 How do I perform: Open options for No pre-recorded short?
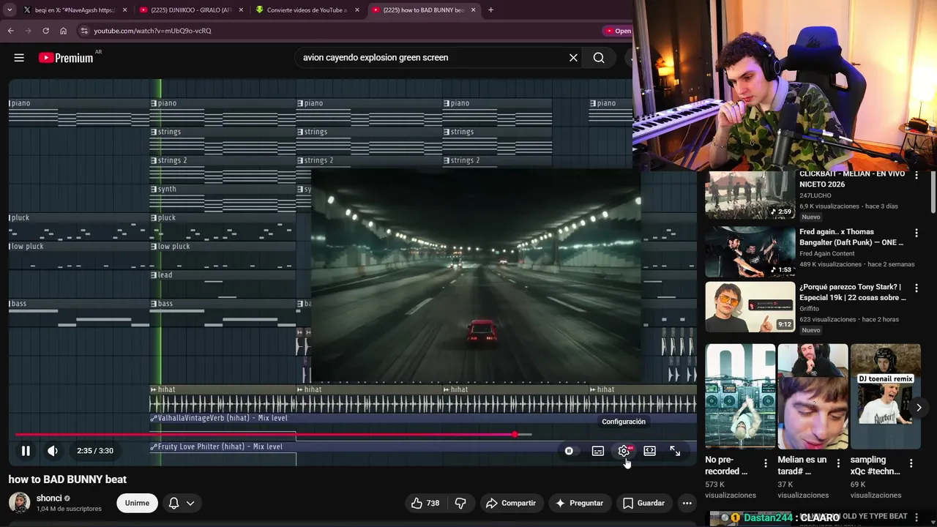pos(766,463)
